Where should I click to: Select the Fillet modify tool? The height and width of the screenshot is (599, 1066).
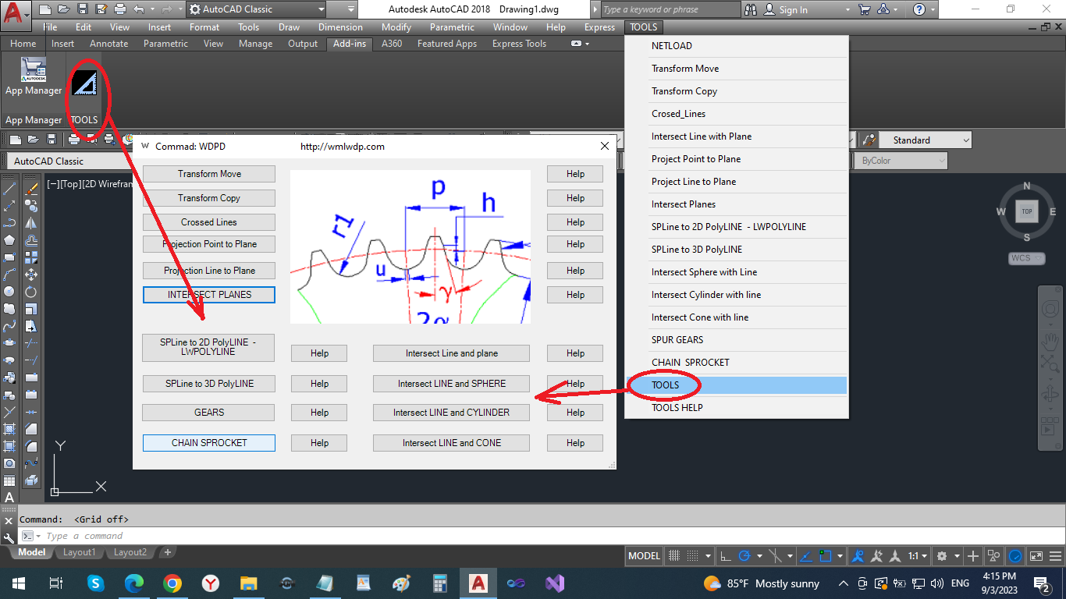click(x=32, y=445)
